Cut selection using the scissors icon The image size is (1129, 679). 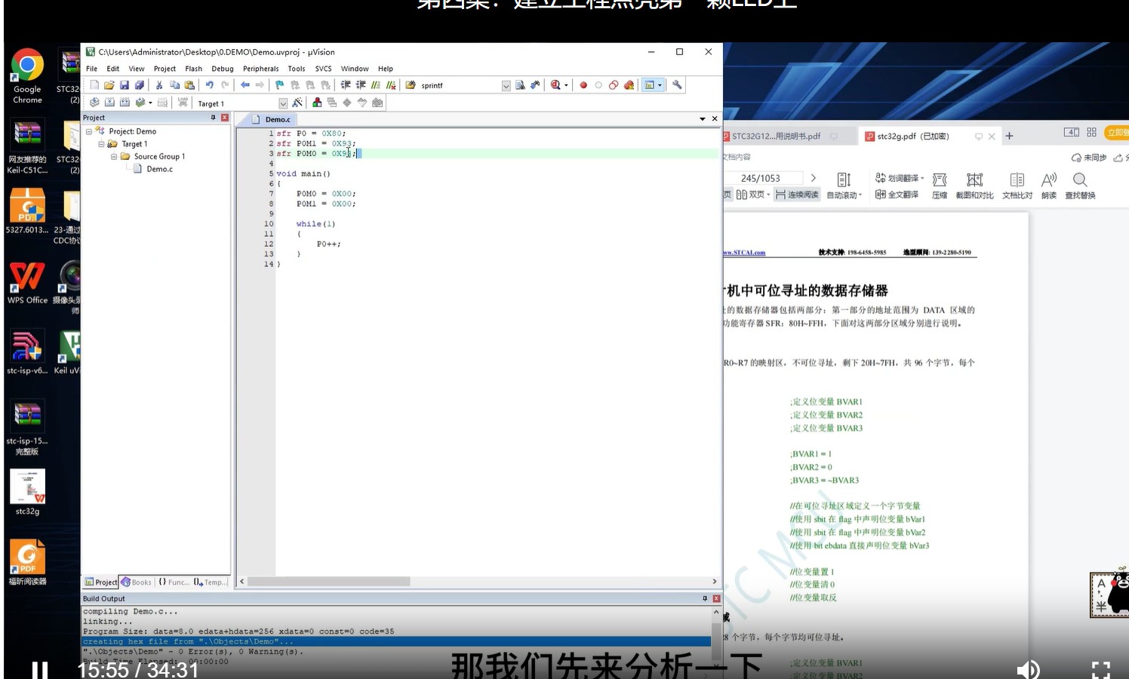click(159, 85)
